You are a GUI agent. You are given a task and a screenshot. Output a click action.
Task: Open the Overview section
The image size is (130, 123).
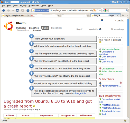point(21,28)
